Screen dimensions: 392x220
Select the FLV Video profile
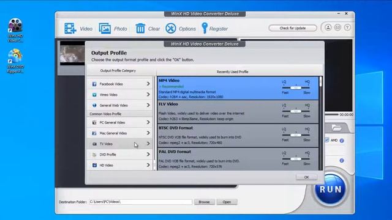238,112
